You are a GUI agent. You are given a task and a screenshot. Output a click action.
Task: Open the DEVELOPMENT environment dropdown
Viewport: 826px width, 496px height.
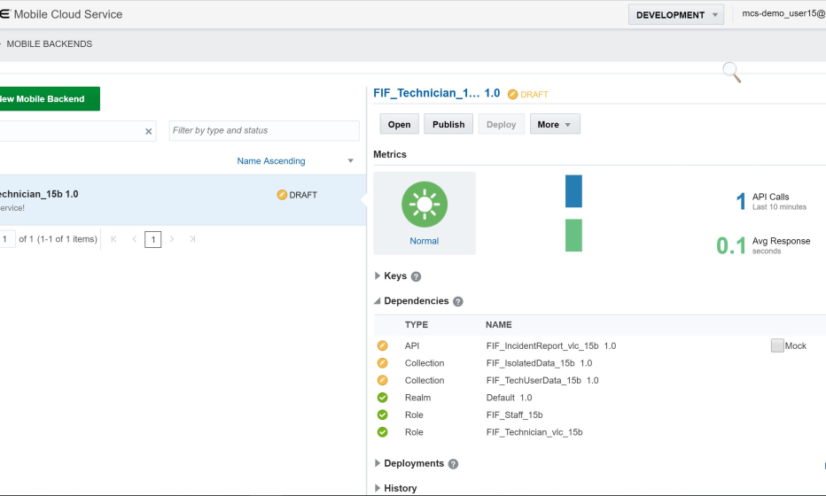676,15
